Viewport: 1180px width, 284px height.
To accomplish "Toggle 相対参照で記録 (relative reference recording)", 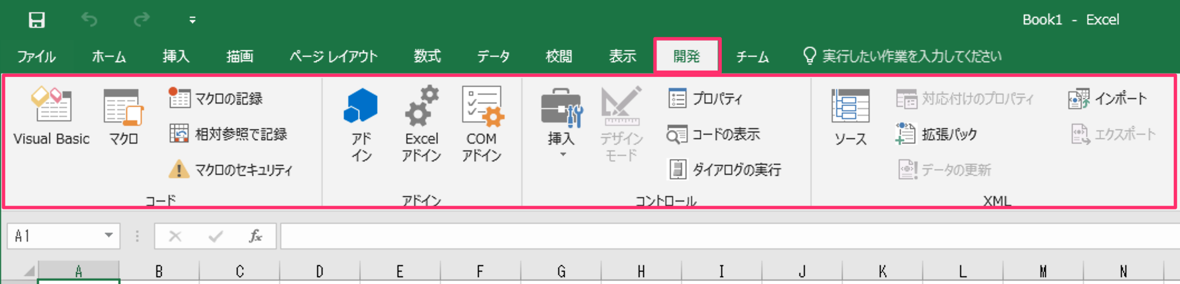I will (229, 134).
